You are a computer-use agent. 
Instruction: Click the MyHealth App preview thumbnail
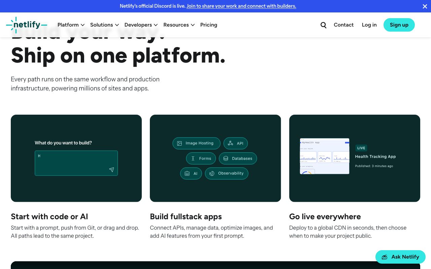coord(324,156)
